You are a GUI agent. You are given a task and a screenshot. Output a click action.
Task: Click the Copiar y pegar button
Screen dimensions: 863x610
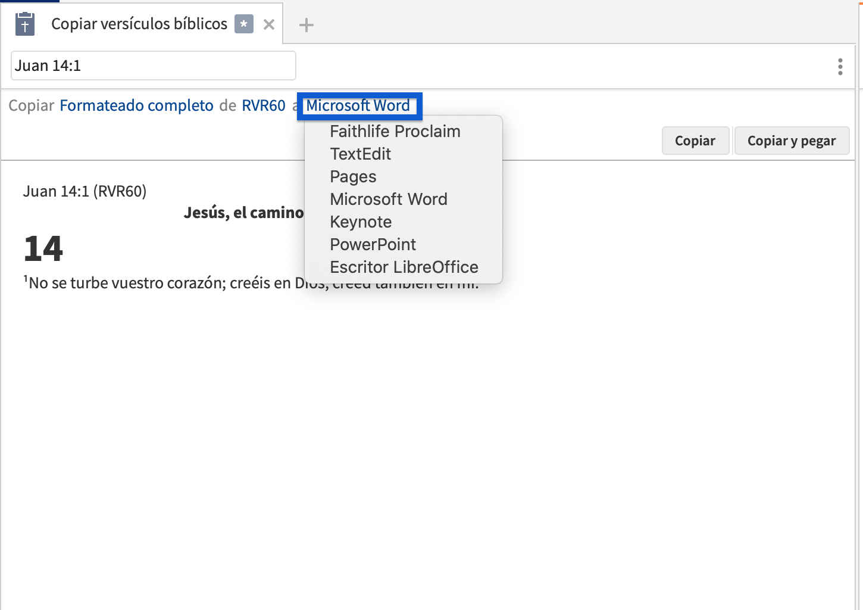(x=792, y=141)
